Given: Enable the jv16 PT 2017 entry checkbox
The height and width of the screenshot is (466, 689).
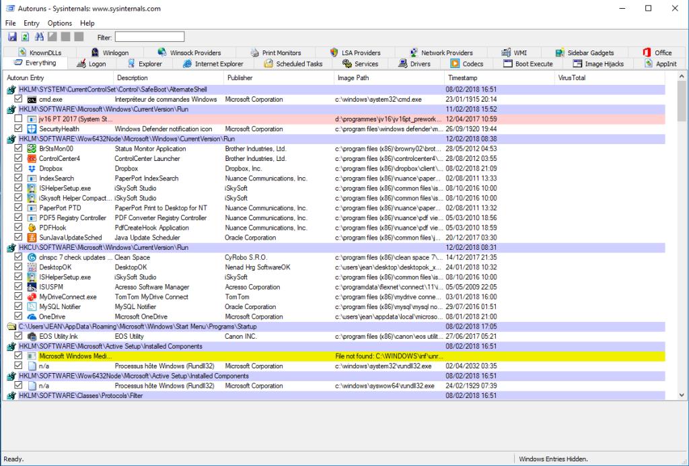Looking at the screenshot, I should [x=19, y=119].
